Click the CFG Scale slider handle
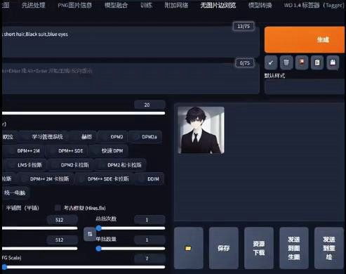Screen dimensions: 346x274 pos(4,267)
